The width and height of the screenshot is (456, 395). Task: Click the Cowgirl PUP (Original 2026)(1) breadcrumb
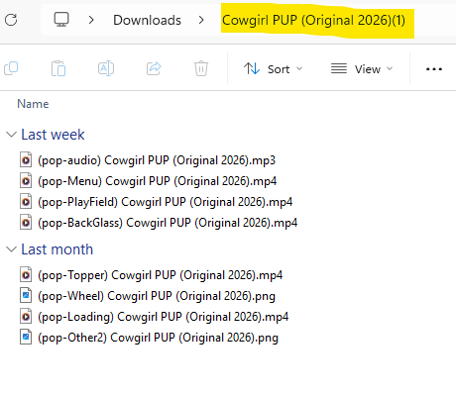(313, 20)
